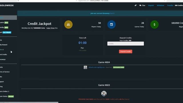Click the Snipe Timer label
Image resolution: width=183 pixels, height=103 pixels.
51,28
